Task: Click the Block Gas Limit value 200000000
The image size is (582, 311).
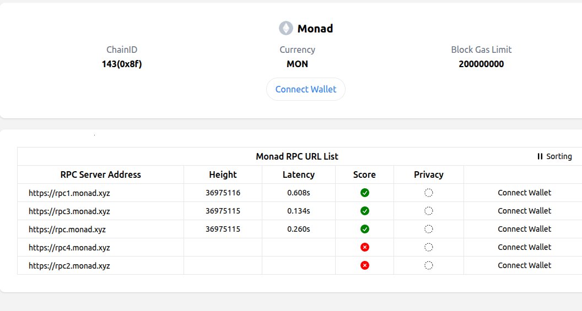Action: pos(481,64)
